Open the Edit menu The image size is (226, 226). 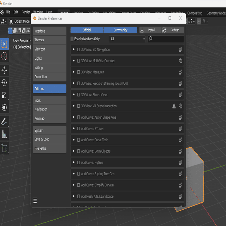[16, 12]
